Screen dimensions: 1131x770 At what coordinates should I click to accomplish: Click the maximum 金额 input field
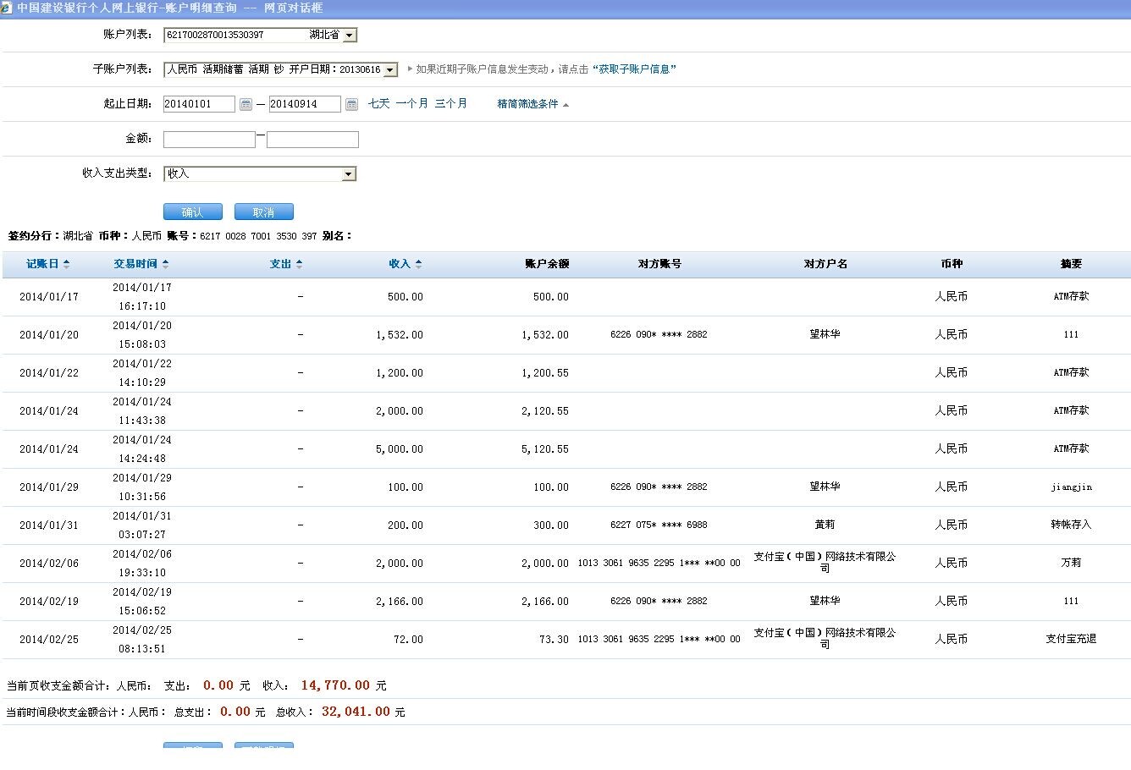(x=312, y=140)
